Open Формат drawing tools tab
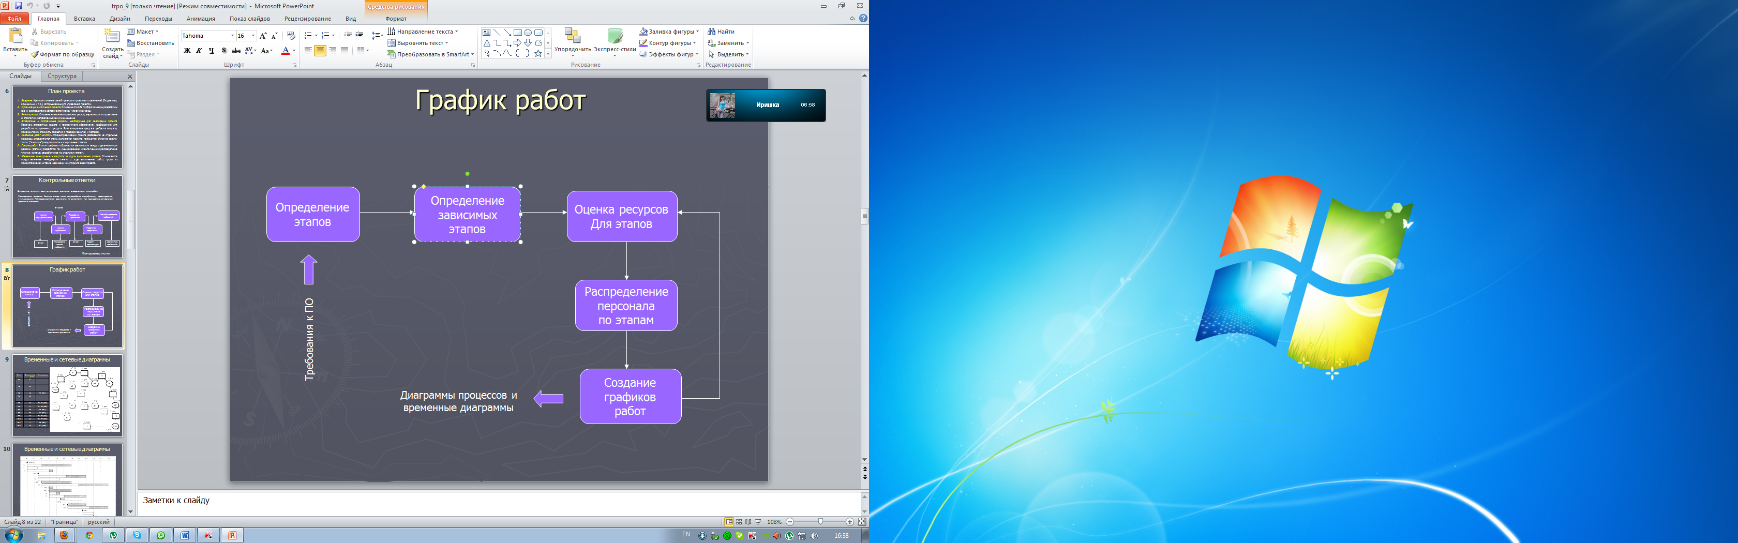This screenshot has width=1738, height=543. (396, 19)
